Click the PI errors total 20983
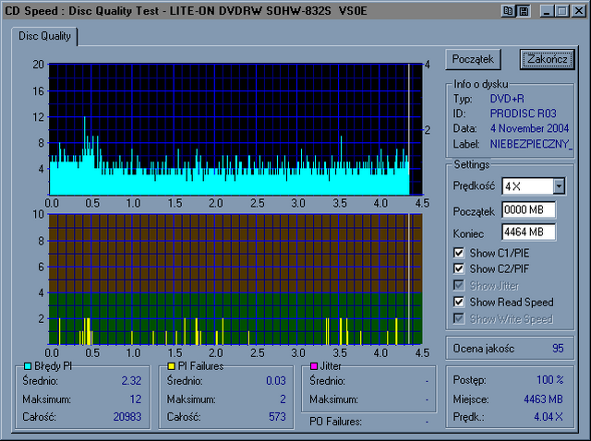Screen dimensions: 591x441 click(127, 417)
